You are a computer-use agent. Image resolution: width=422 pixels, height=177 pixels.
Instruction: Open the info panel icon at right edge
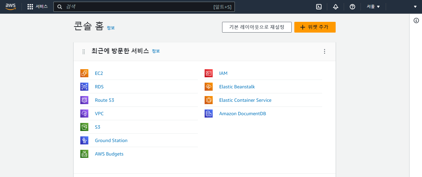[x=416, y=21]
